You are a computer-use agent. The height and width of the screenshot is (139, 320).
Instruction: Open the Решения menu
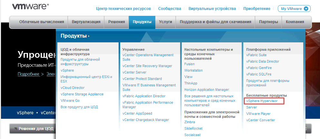click(117, 22)
